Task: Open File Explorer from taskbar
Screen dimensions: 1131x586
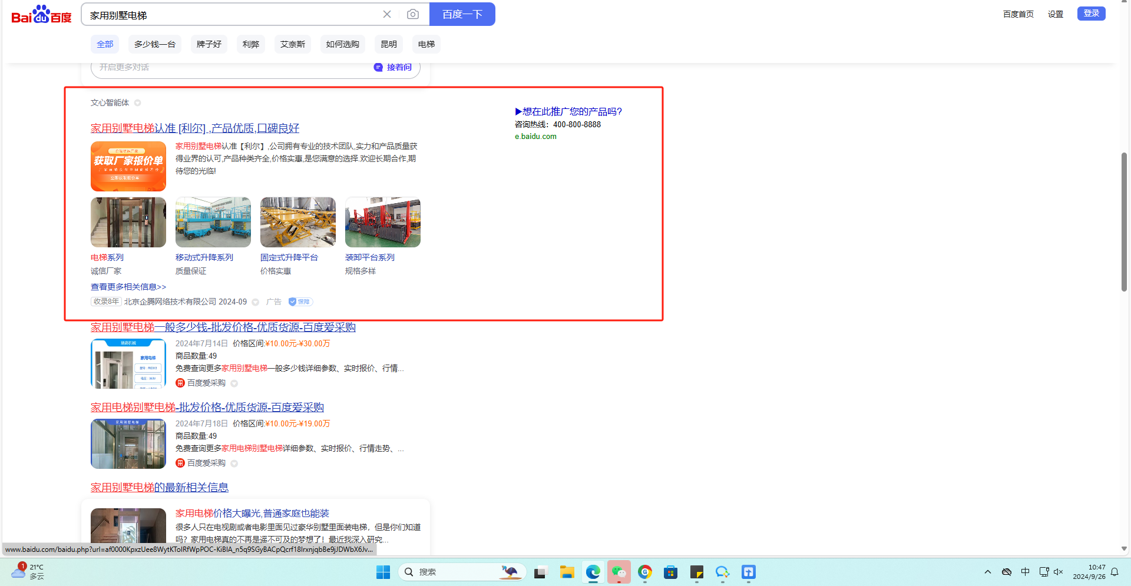Action: click(x=567, y=572)
